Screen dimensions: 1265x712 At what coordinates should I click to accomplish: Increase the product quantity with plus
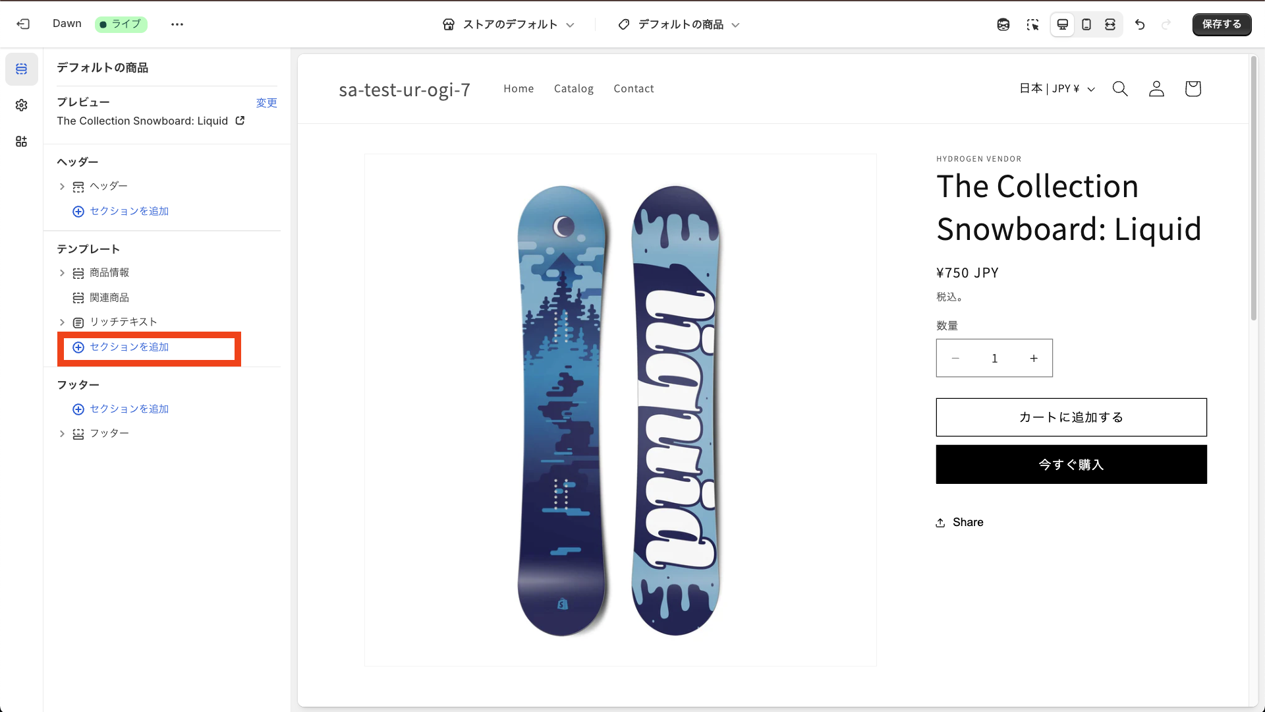(x=1034, y=359)
